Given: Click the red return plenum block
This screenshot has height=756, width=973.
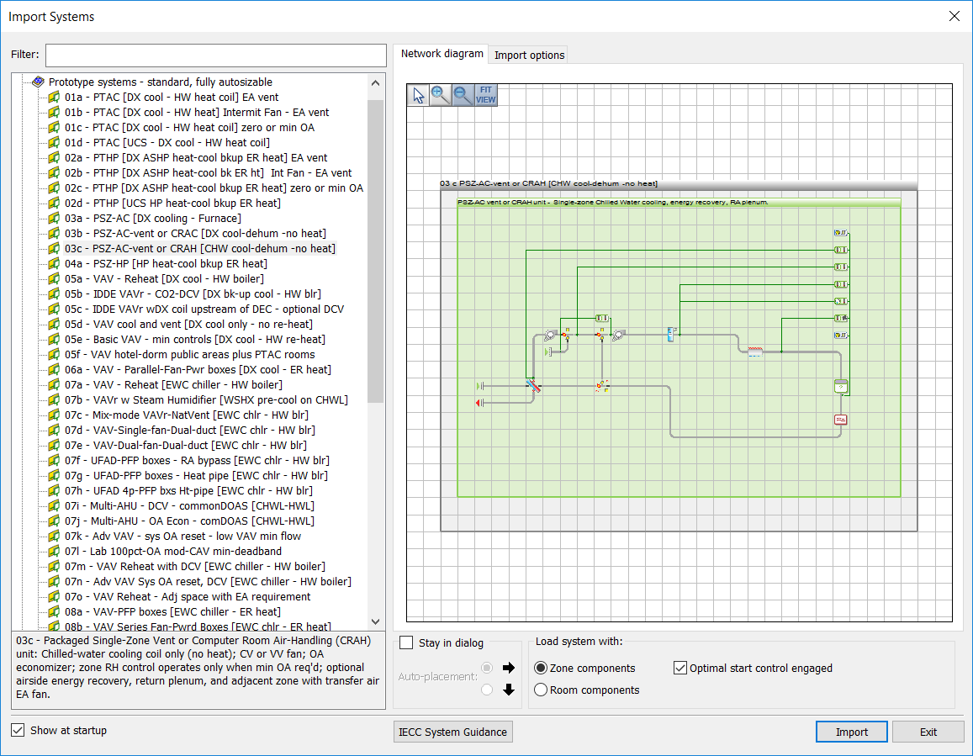Looking at the screenshot, I should coord(840,420).
